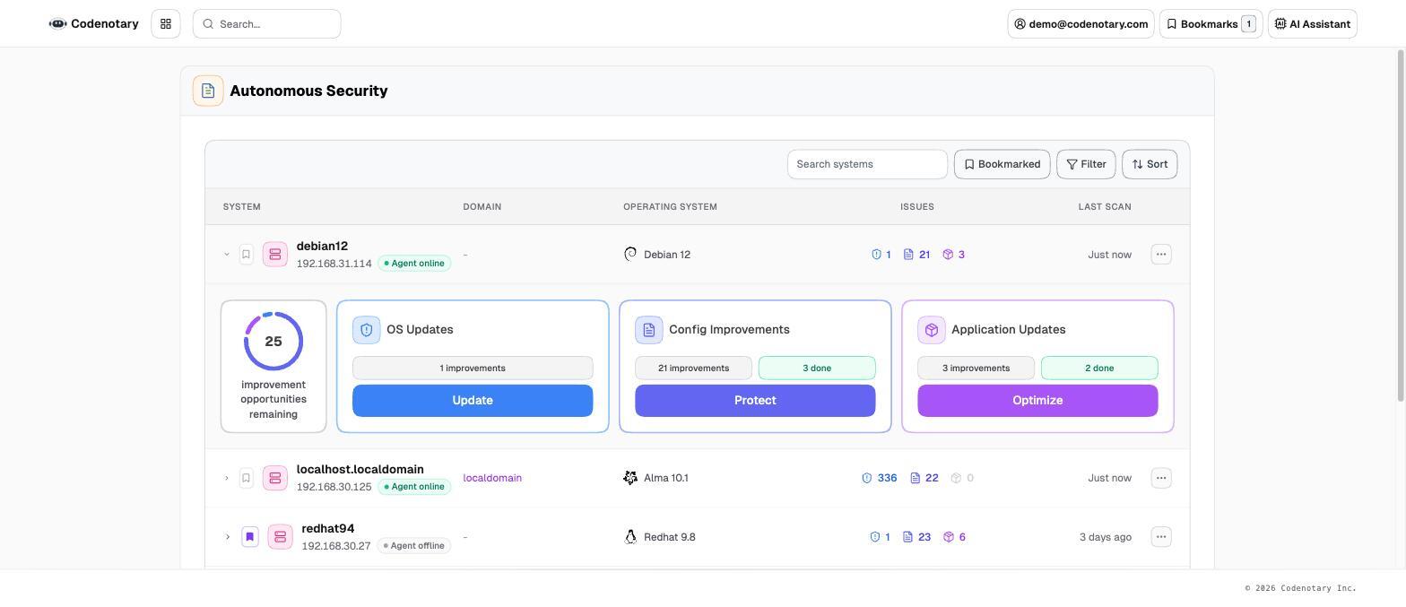Remove bookmark from redhat94
Screen dimensions: 1406x607
point(250,537)
